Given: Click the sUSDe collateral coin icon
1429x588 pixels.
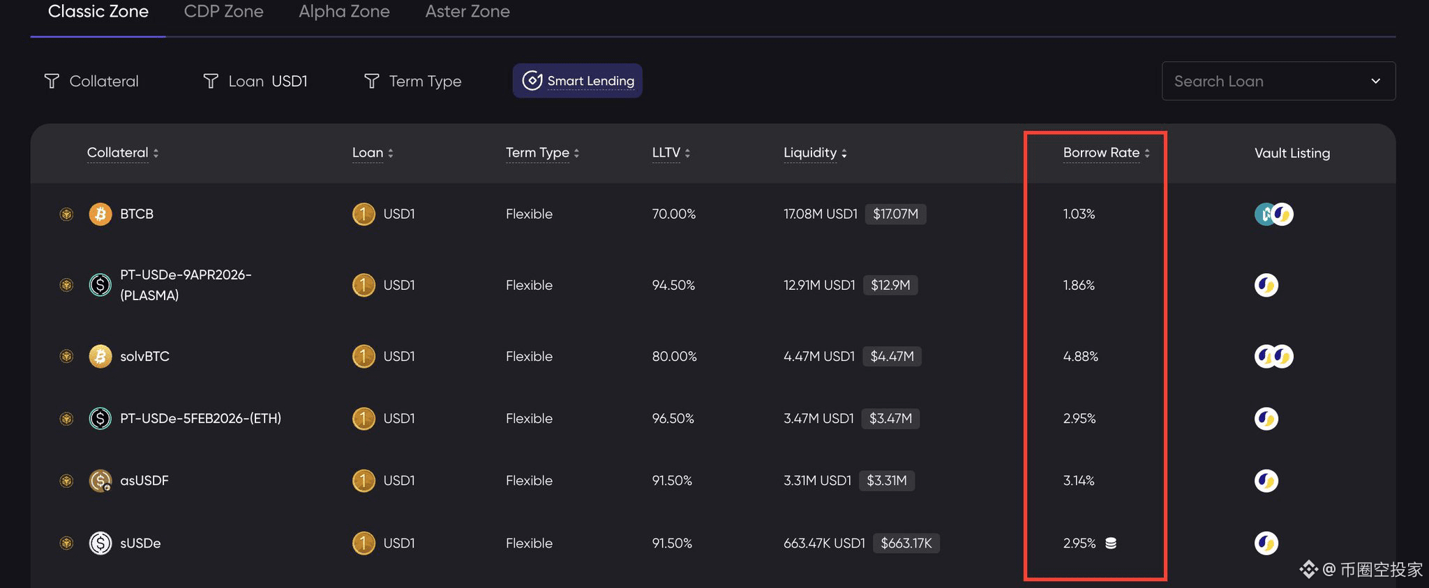Looking at the screenshot, I should pos(100,543).
